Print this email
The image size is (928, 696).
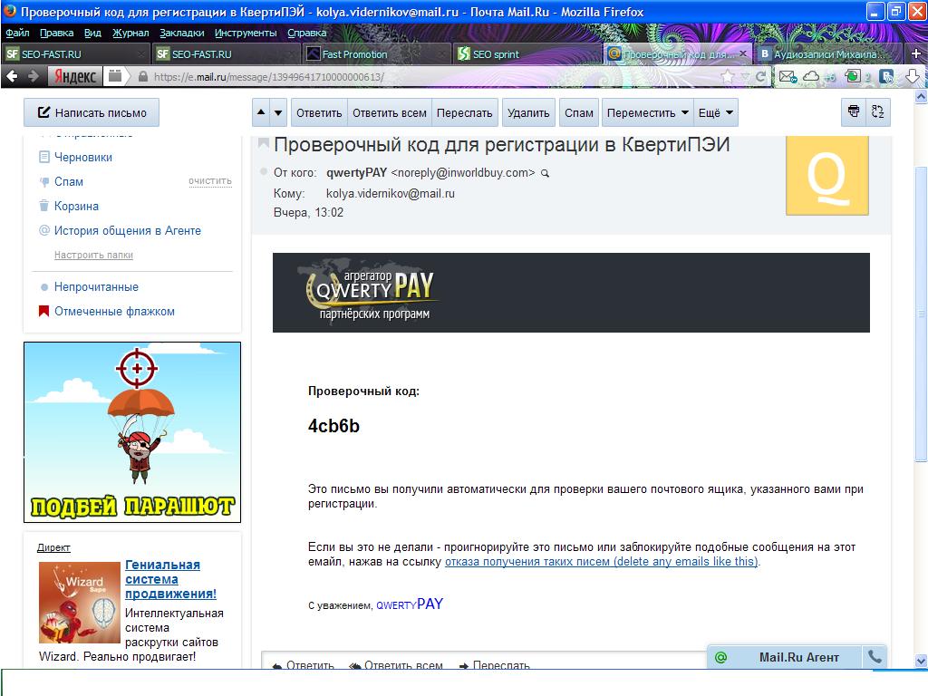854,111
